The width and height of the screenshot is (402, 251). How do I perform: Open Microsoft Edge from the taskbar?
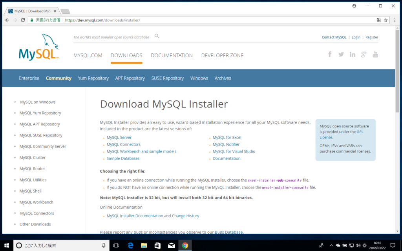point(130,245)
